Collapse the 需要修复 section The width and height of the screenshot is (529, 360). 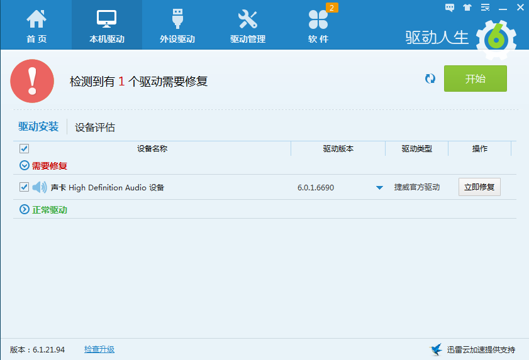click(x=25, y=166)
